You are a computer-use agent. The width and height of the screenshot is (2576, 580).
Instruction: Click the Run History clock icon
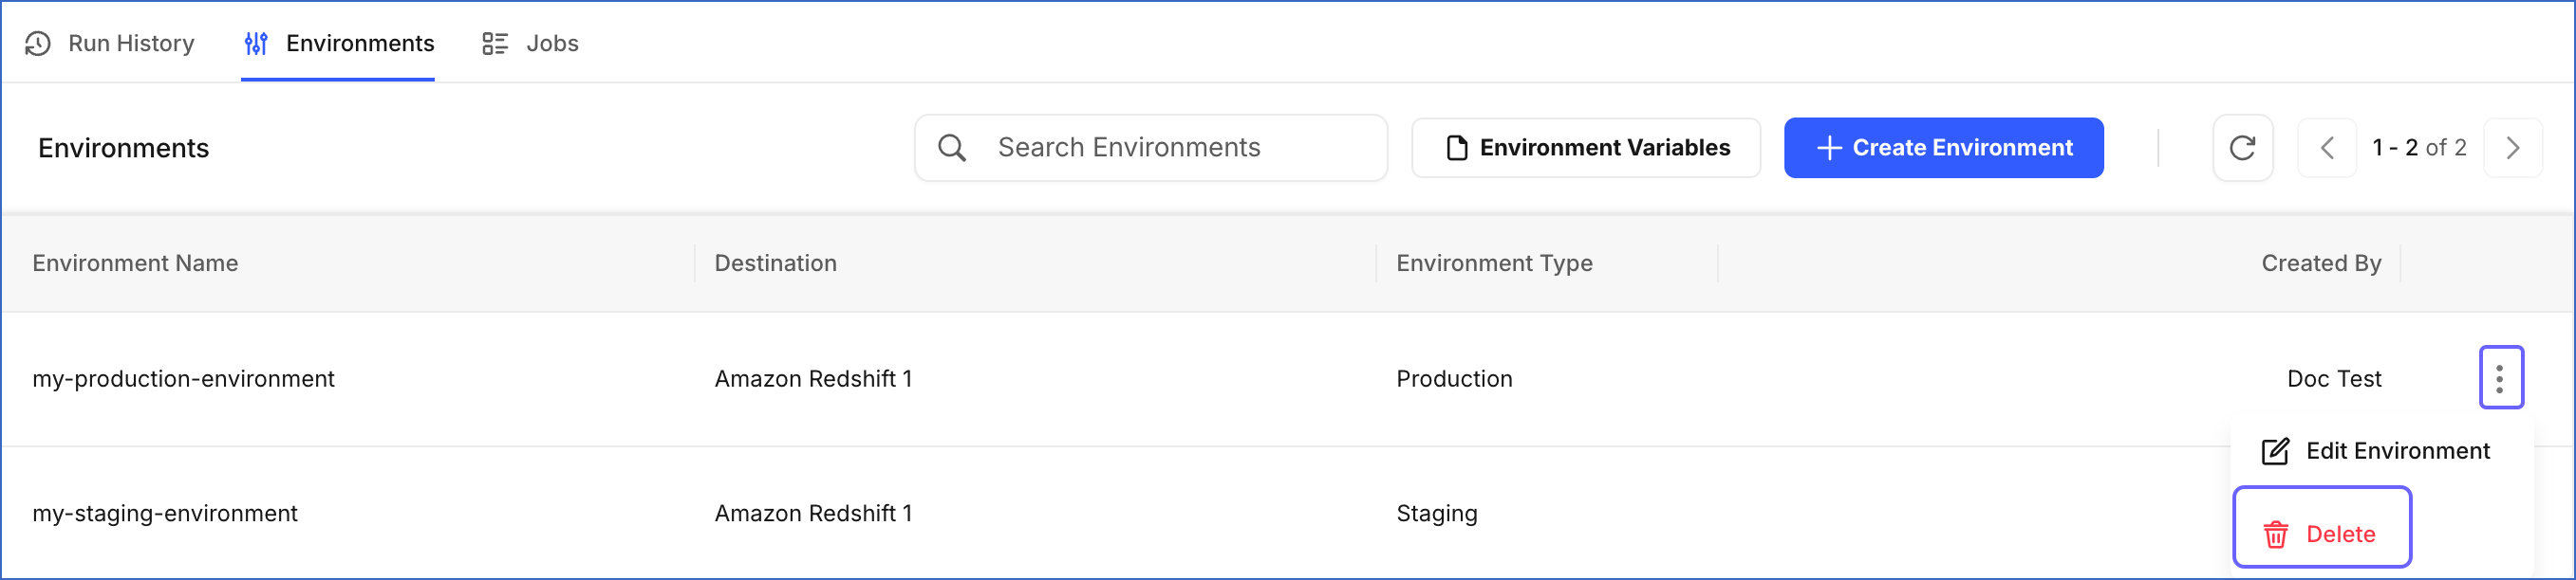coord(38,44)
